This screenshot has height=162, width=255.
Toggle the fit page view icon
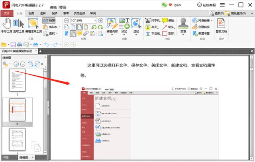point(73,27)
